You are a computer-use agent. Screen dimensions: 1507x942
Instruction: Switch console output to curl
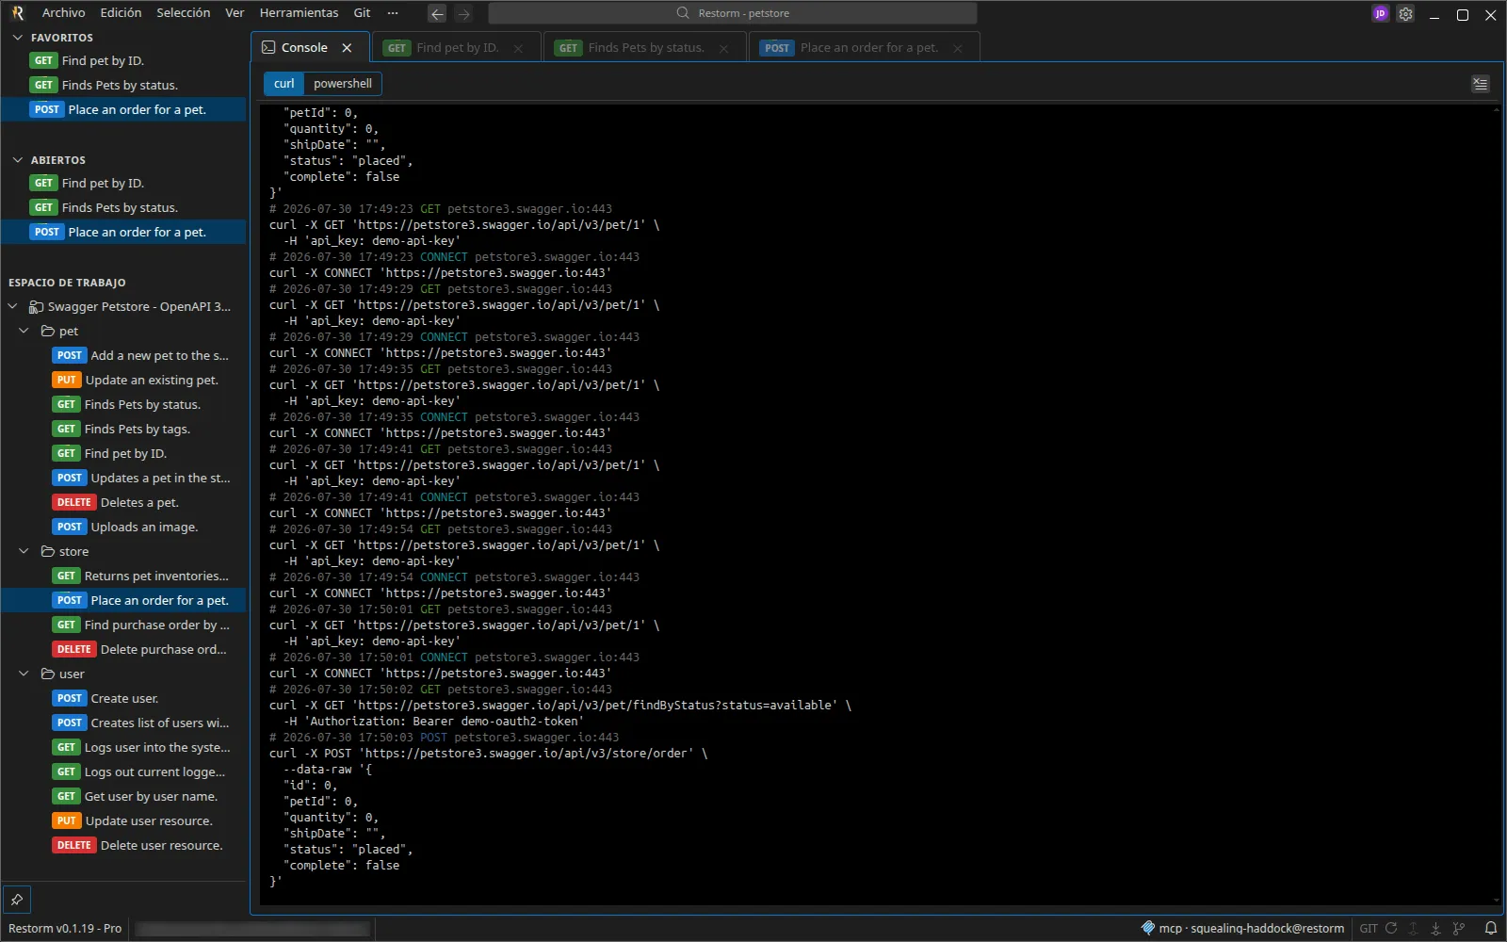click(284, 84)
